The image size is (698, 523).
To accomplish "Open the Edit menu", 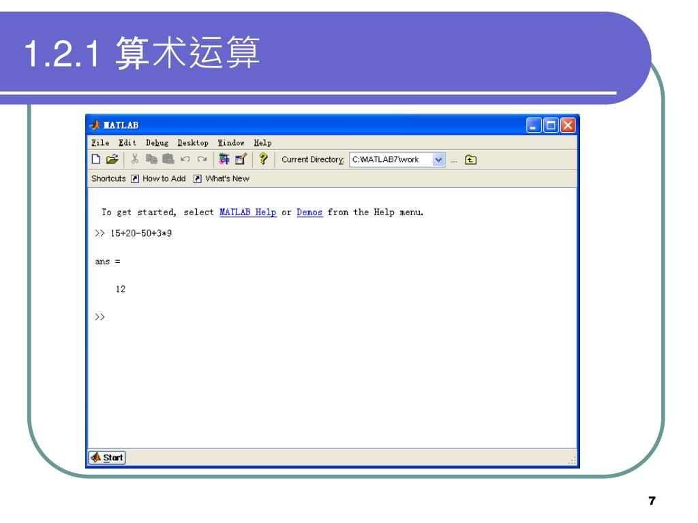I will click(x=127, y=143).
